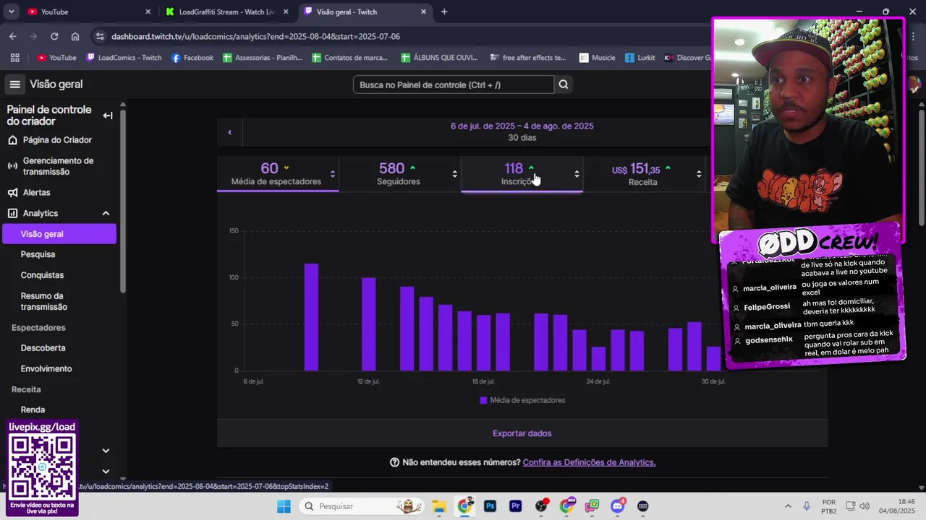Screen dimensions: 926x520
Task: Reload the current page
Action: coord(54,36)
